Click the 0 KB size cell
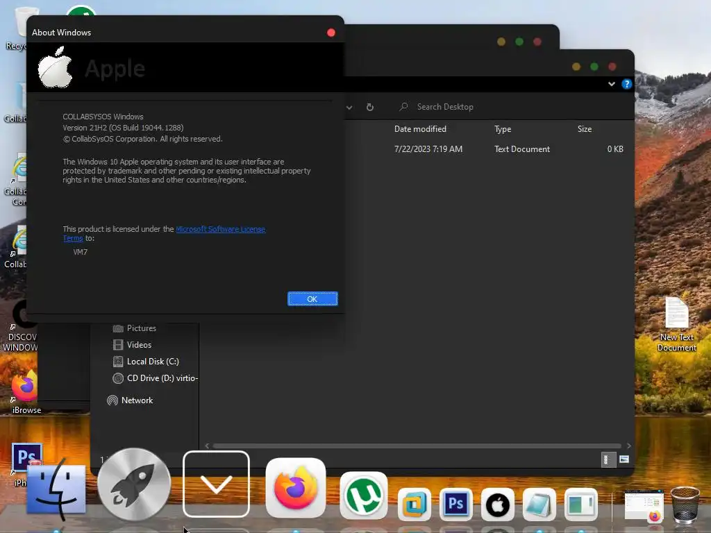711x533 pixels. pos(615,149)
